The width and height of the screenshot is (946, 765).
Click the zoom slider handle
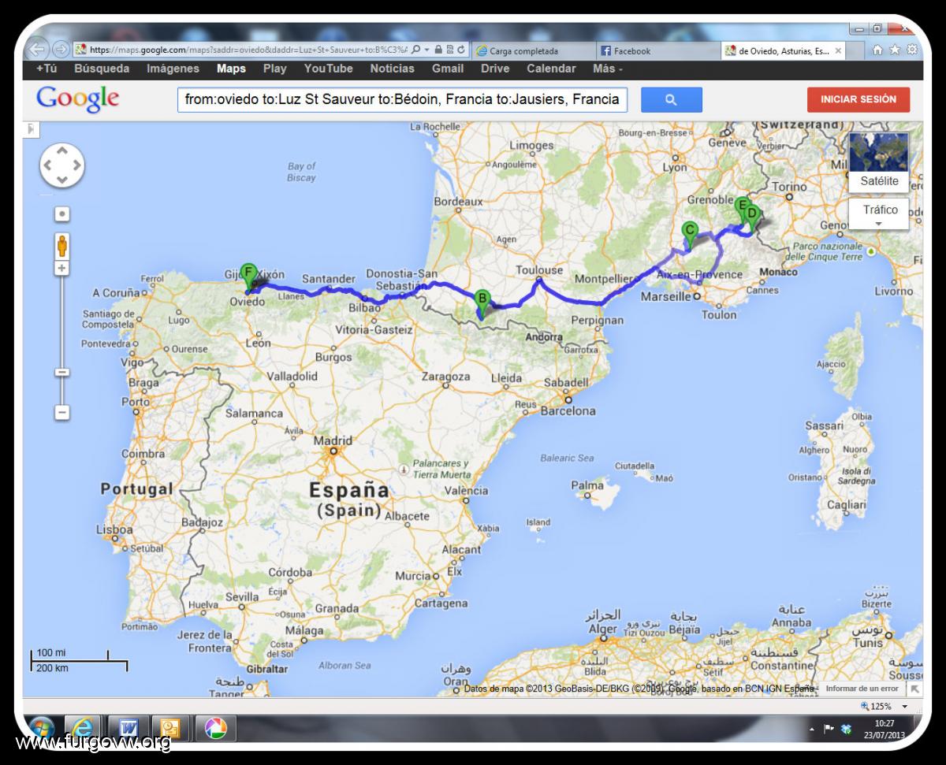61,373
